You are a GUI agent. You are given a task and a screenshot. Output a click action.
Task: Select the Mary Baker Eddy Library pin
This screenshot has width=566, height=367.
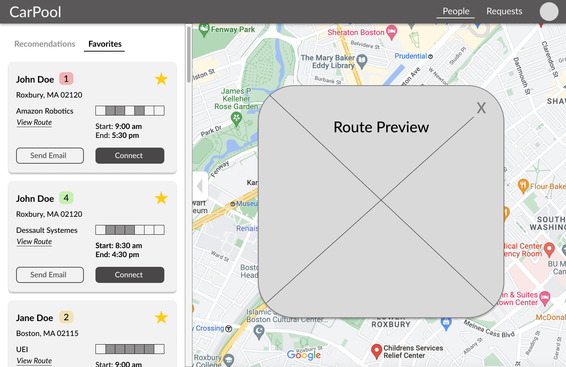(362, 62)
